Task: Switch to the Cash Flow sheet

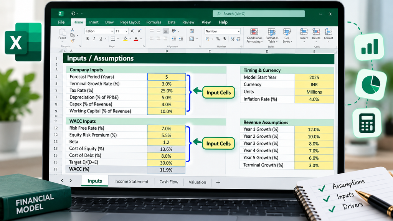Action: pyautogui.click(x=169, y=182)
